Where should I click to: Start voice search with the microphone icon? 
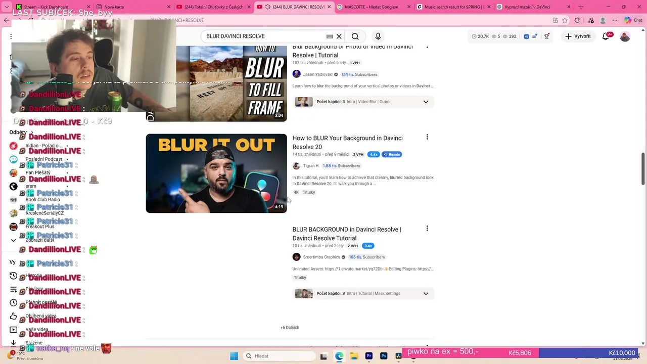(x=378, y=36)
